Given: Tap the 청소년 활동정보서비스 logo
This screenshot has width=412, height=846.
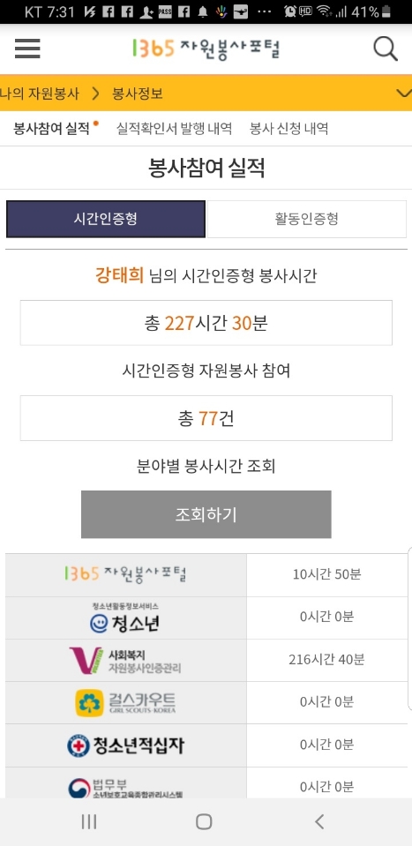Looking at the screenshot, I should pyautogui.click(x=124, y=618).
